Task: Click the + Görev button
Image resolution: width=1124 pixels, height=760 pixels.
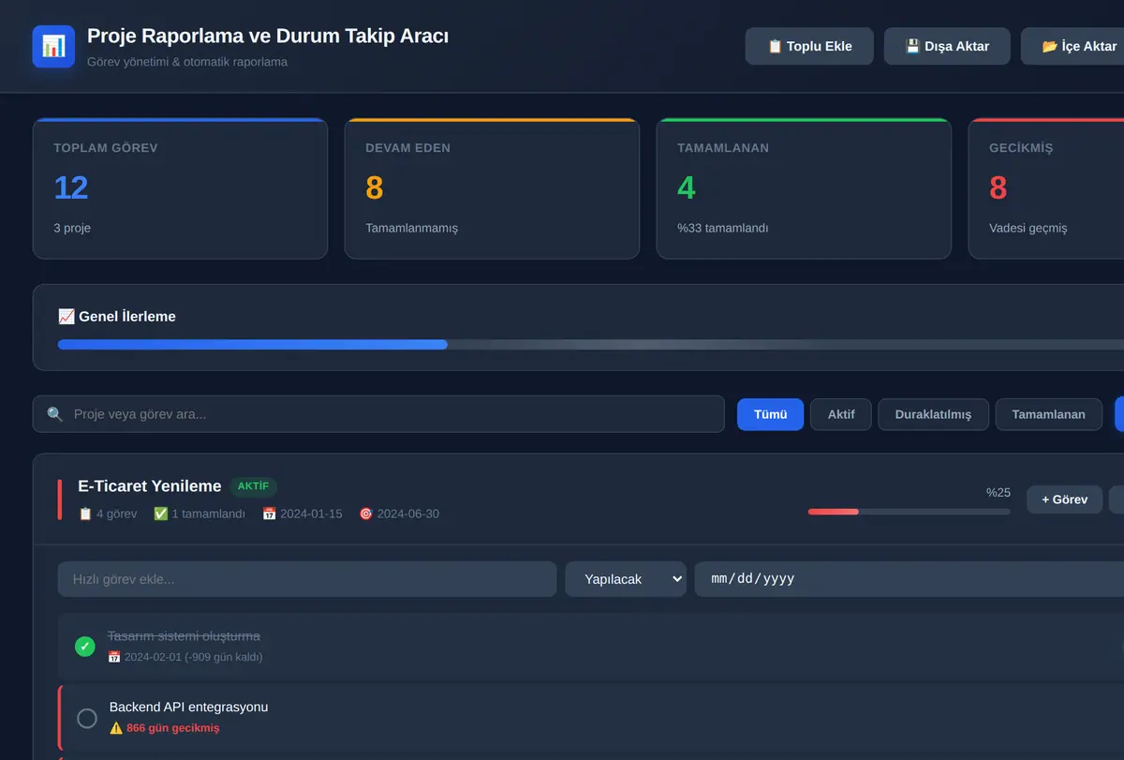Action: coord(1065,499)
